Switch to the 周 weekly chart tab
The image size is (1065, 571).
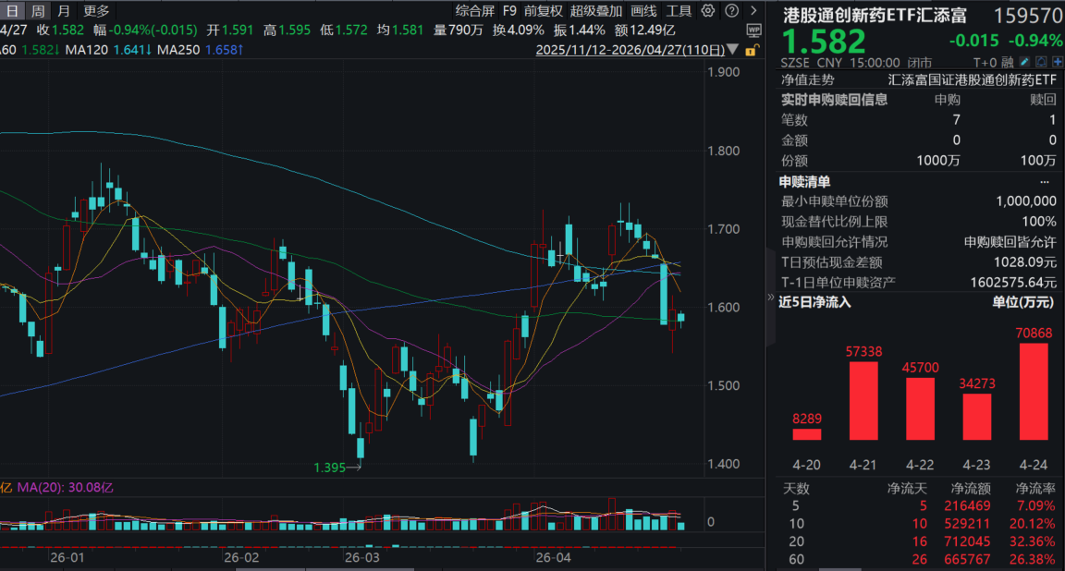tap(36, 10)
